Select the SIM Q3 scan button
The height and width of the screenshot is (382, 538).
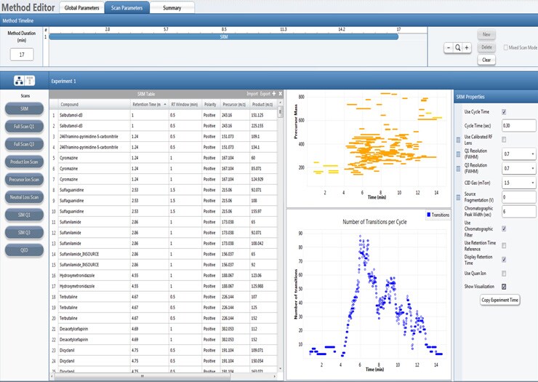pyautogui.click(x=24, y=233)
